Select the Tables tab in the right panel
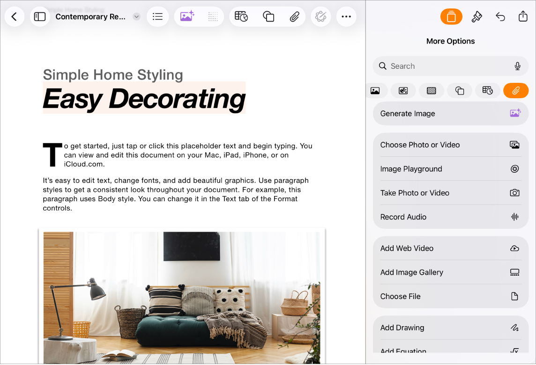Image resolution: width=536 pixels, height=365 pixels. 488,90
